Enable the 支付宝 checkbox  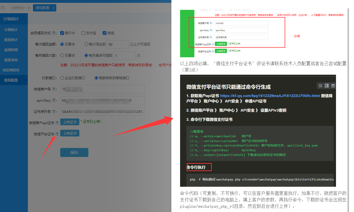(83, 33)
